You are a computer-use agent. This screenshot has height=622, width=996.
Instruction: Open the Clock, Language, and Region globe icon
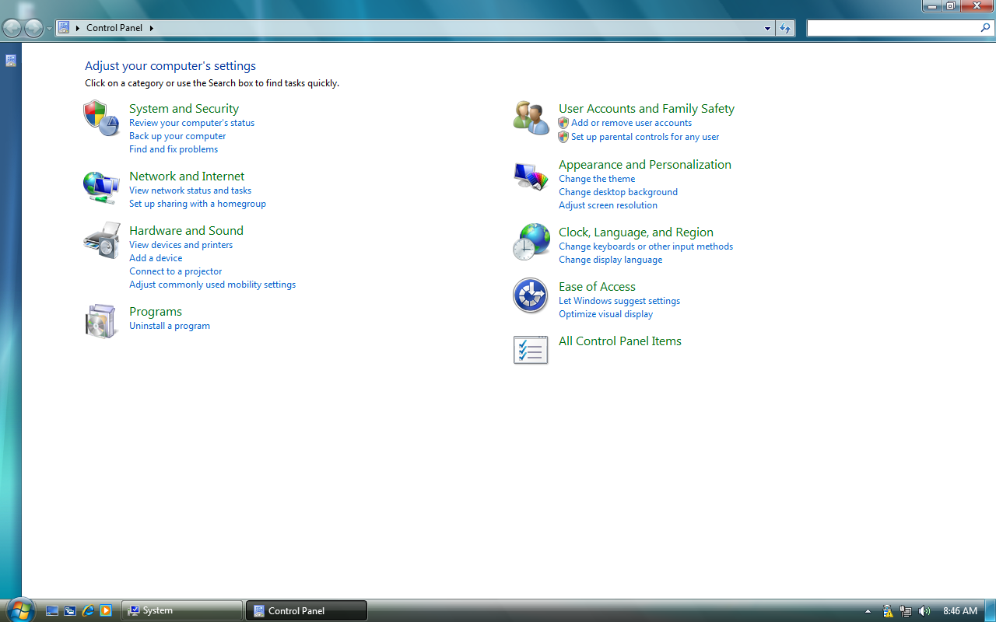pos(531,242)
